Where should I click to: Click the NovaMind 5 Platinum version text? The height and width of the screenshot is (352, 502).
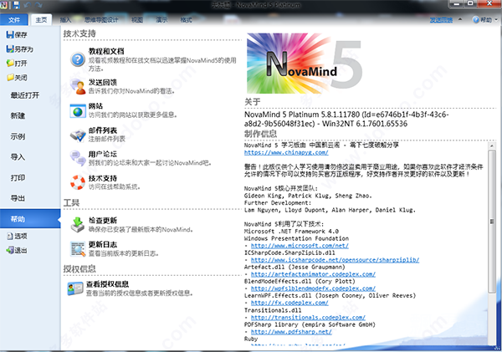(x=346, y=119)
